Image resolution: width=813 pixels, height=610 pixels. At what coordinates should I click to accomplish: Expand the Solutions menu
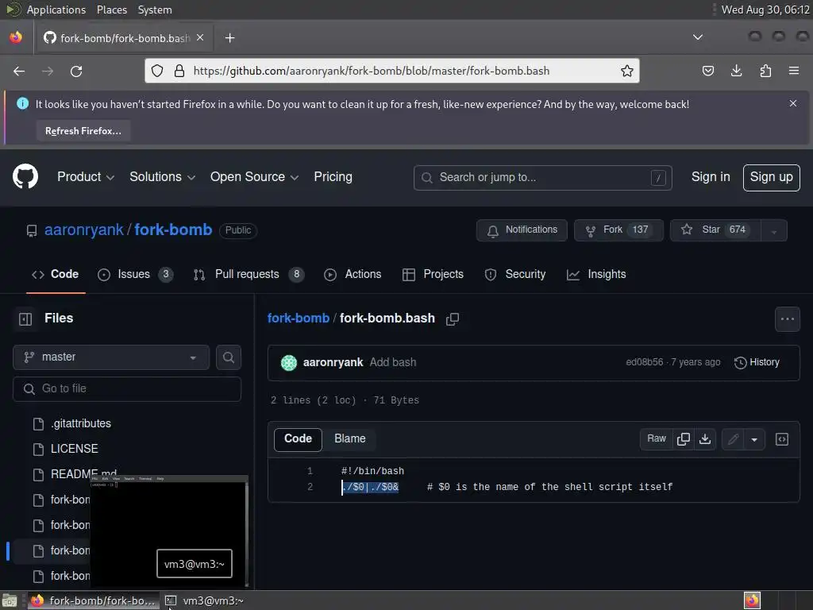click(x=162, y=177)
